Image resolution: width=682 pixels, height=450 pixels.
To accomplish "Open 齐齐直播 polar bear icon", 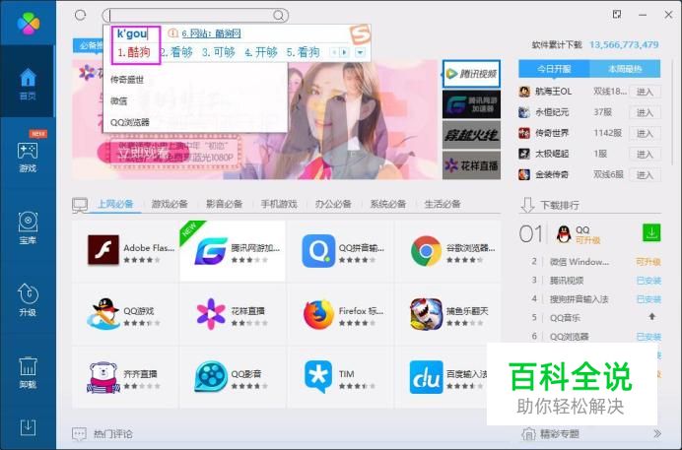I will click(103, 377).
